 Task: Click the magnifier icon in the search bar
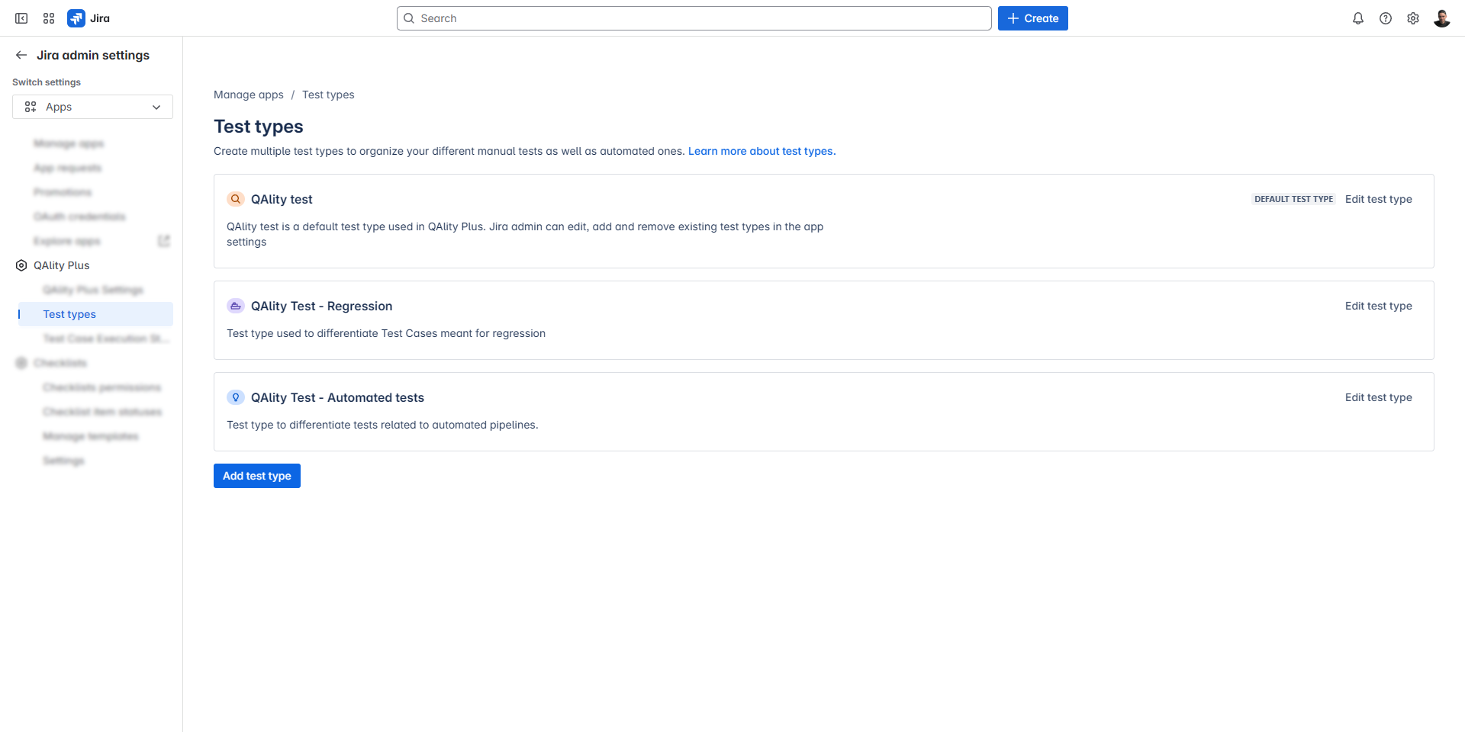coord(409,18)
